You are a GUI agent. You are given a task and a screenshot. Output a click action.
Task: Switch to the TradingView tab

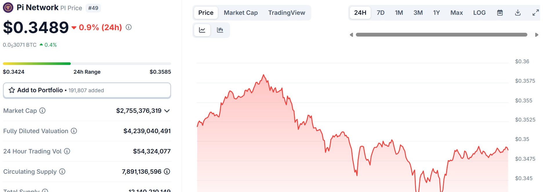(287, 13)
